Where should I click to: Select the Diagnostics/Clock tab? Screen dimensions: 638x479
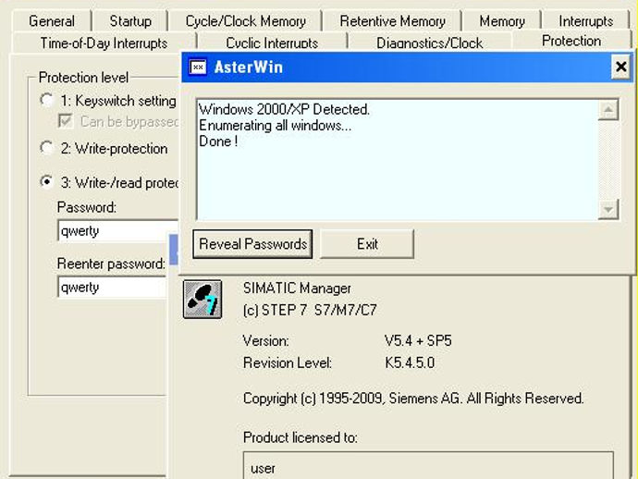tap(429, 43)
